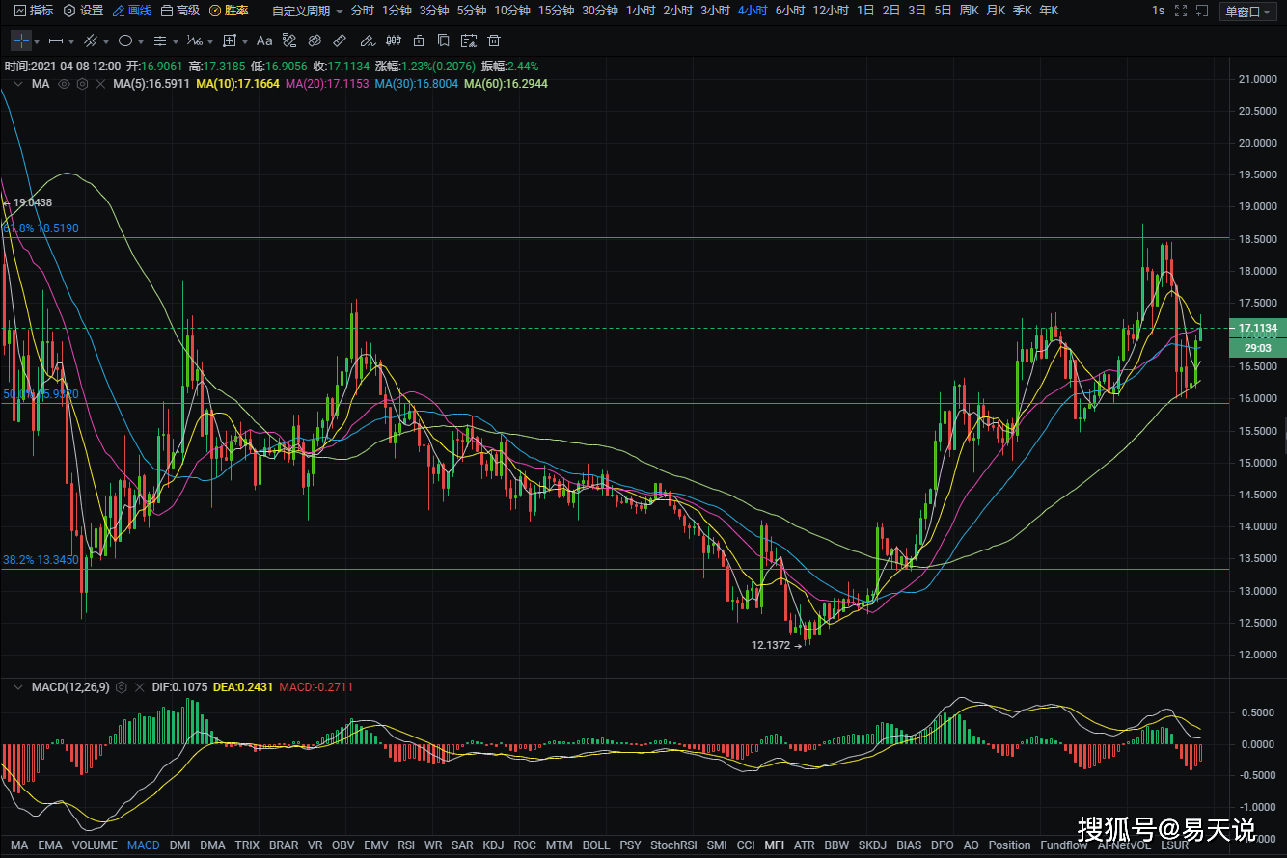
Task: Switch to the 15分钟 timeframe
Action: click(555, 11)
